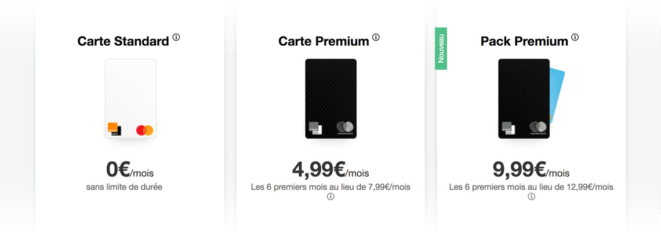Click the Orange Bank logo on the white card
This screenshot has height=232, width=661.
114,129
